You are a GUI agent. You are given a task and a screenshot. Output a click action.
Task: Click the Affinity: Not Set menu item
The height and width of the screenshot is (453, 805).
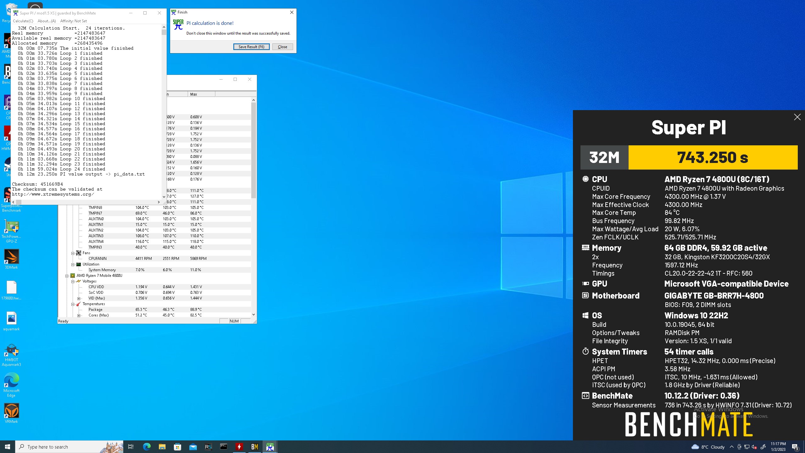click(x=74, y=21)
